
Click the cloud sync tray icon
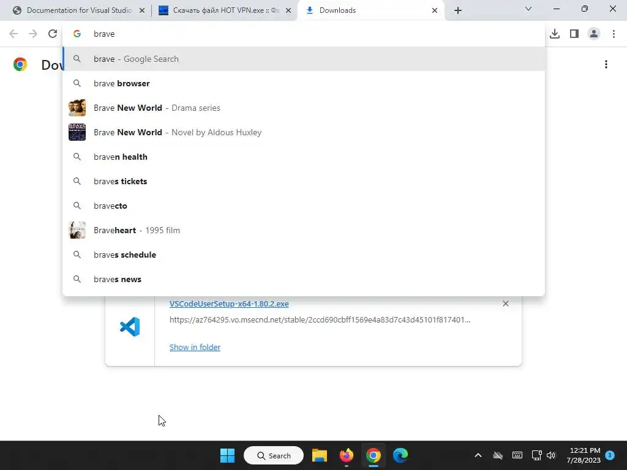[497, 455]
